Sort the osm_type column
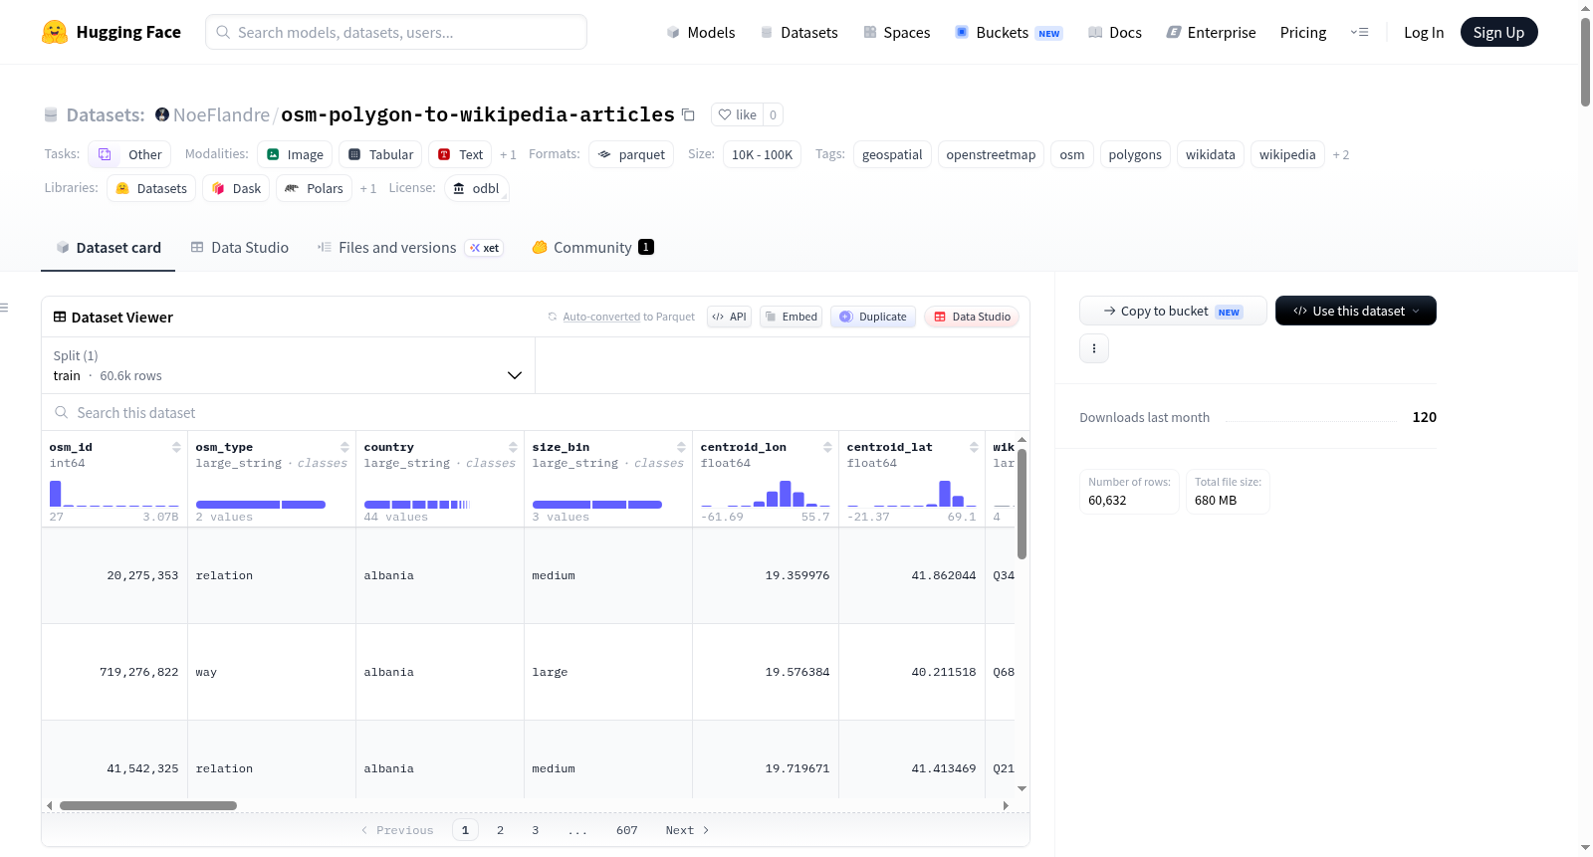 pos(344,447)
